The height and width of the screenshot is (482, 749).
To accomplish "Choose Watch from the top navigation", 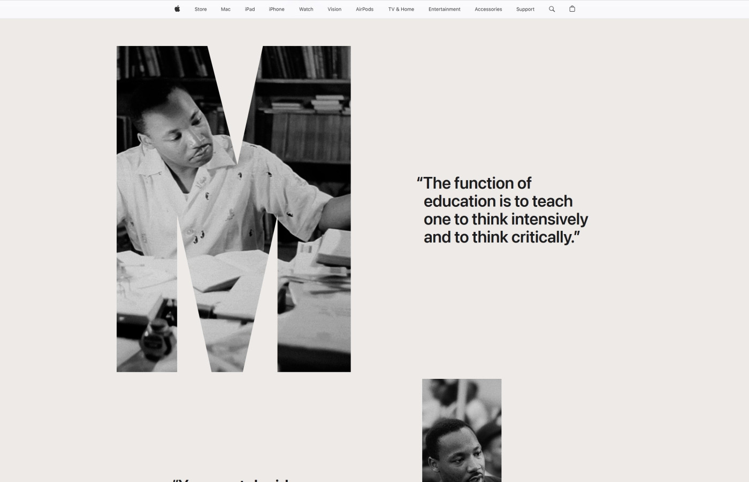I will coord(306,9).
